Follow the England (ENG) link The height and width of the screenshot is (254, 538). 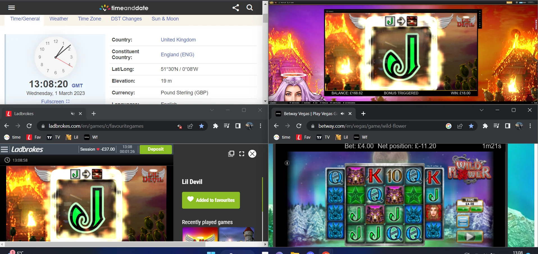click(178, 55)
